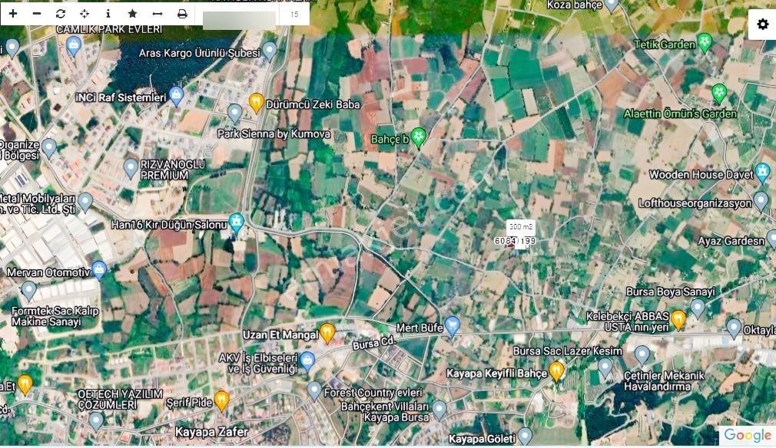The height and width of the screenshot is (448, 776).
Task: Click the Tetik Garden marker
Action: [705, 43]
